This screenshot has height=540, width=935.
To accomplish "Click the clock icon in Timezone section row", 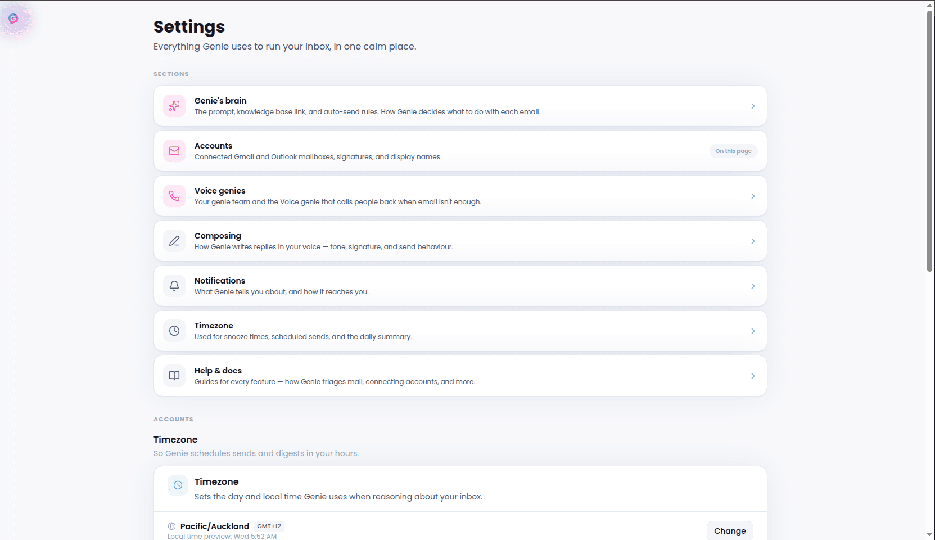I will [174, 331].
